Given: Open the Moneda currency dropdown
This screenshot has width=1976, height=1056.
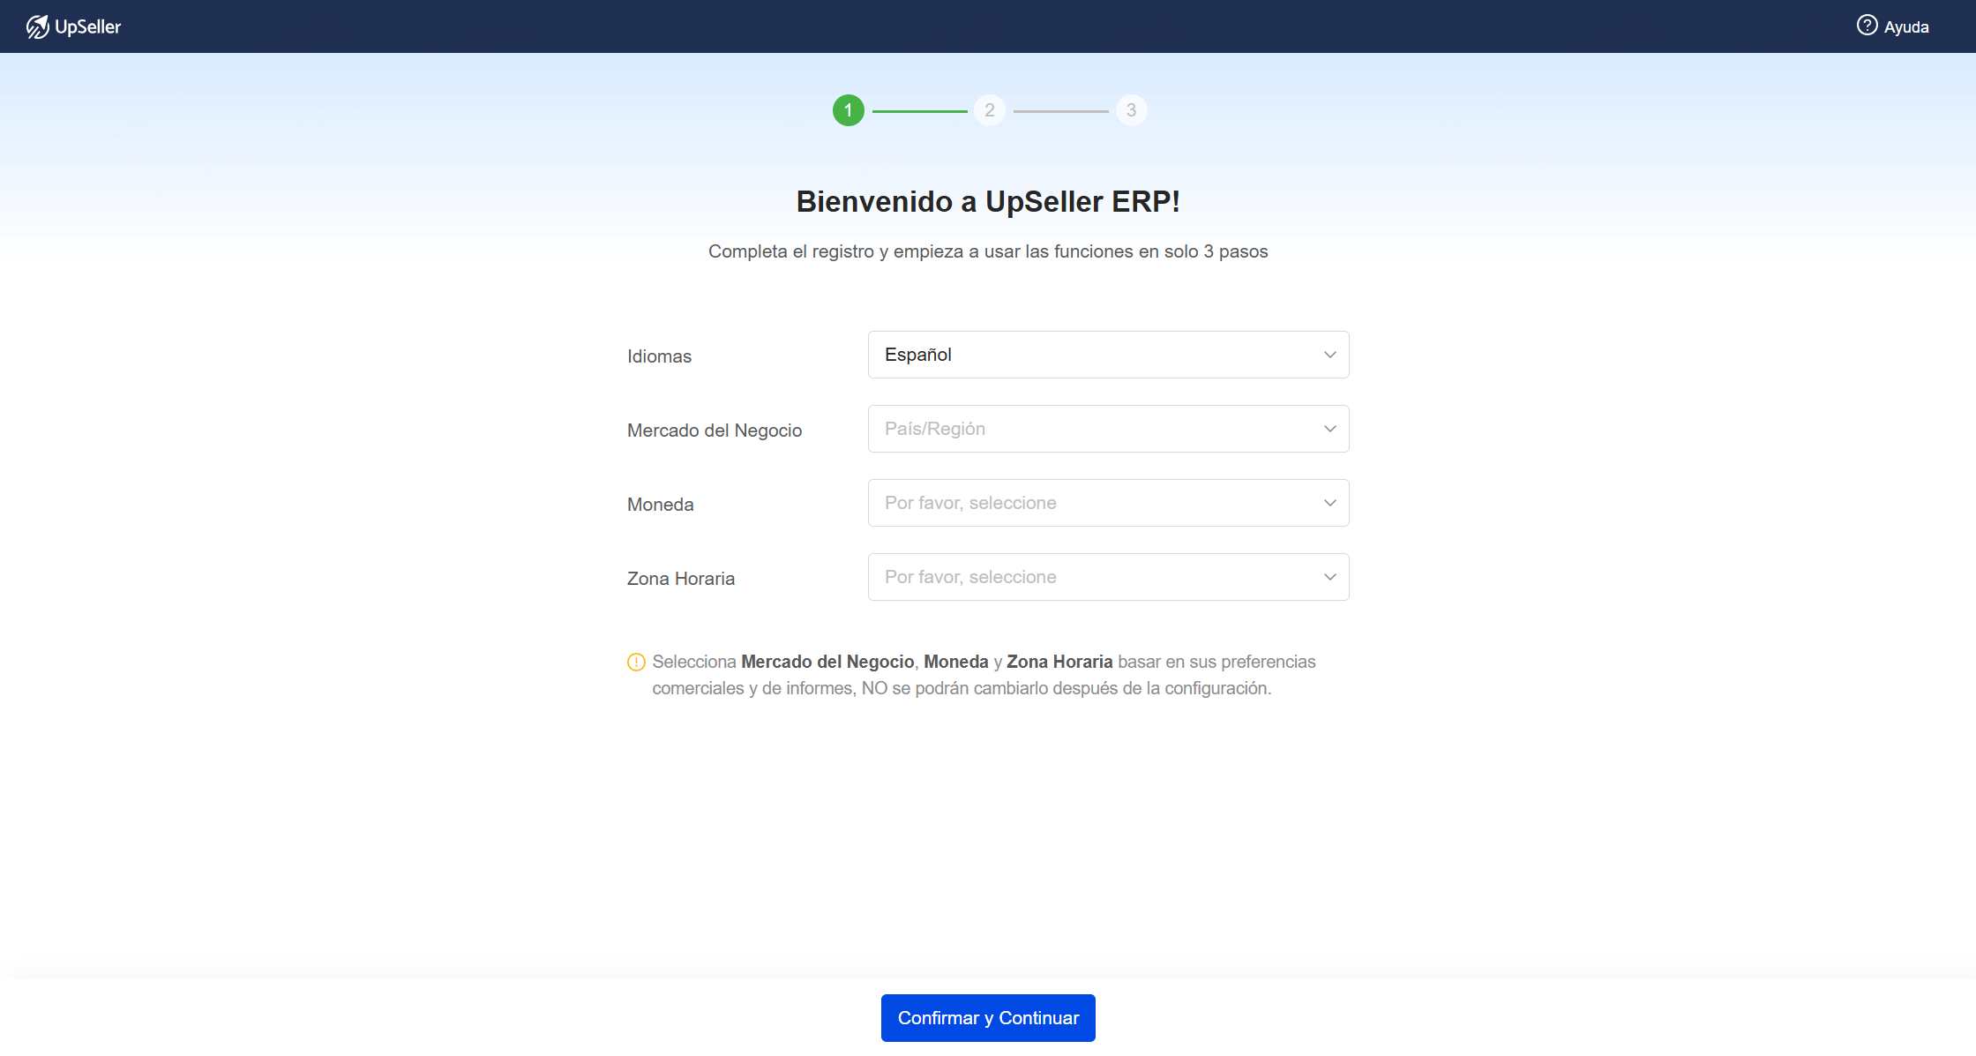Looking at the screenshot, I should pos(1108,503).
